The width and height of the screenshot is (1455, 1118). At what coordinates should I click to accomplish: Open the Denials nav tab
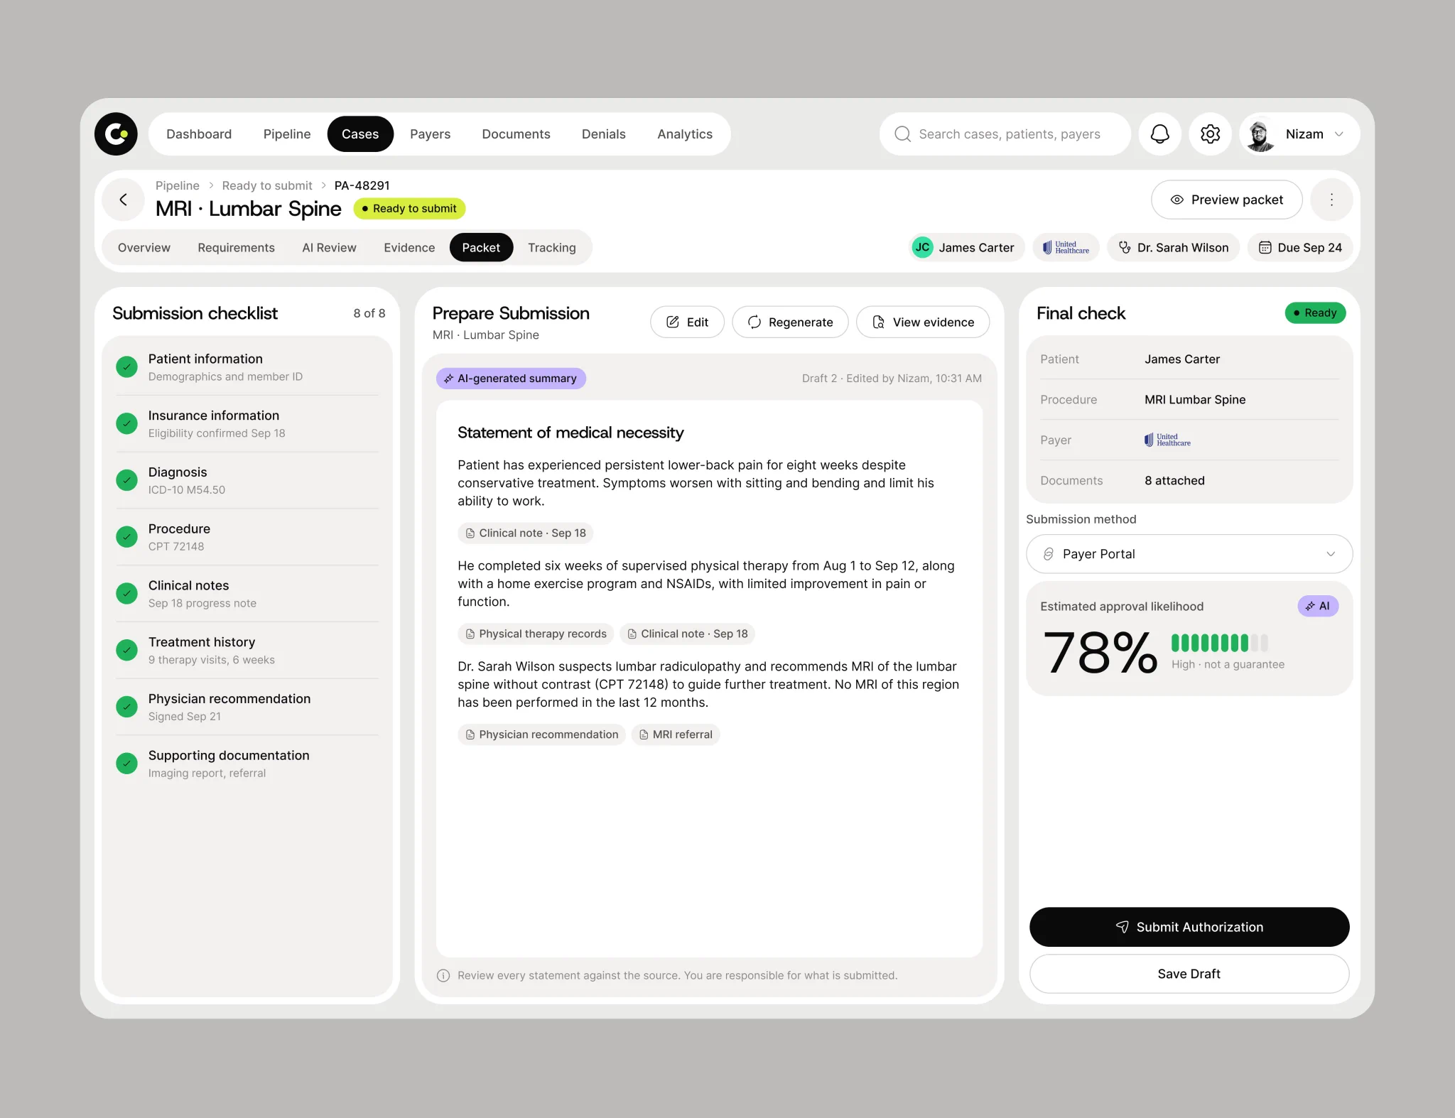tap(603, 134)
